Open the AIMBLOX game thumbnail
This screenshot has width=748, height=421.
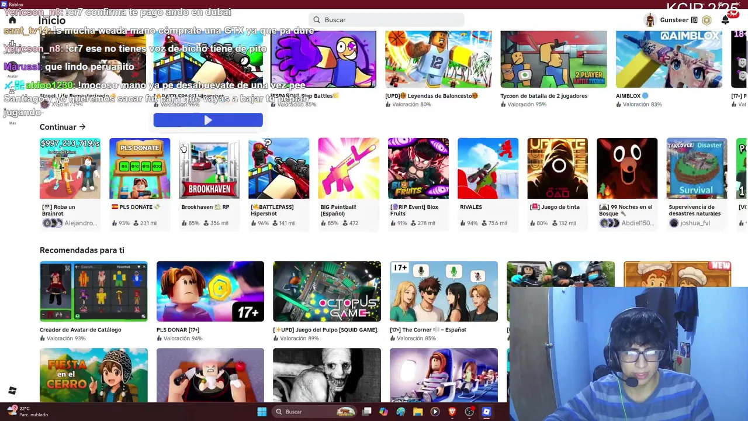tap(669, 59)
